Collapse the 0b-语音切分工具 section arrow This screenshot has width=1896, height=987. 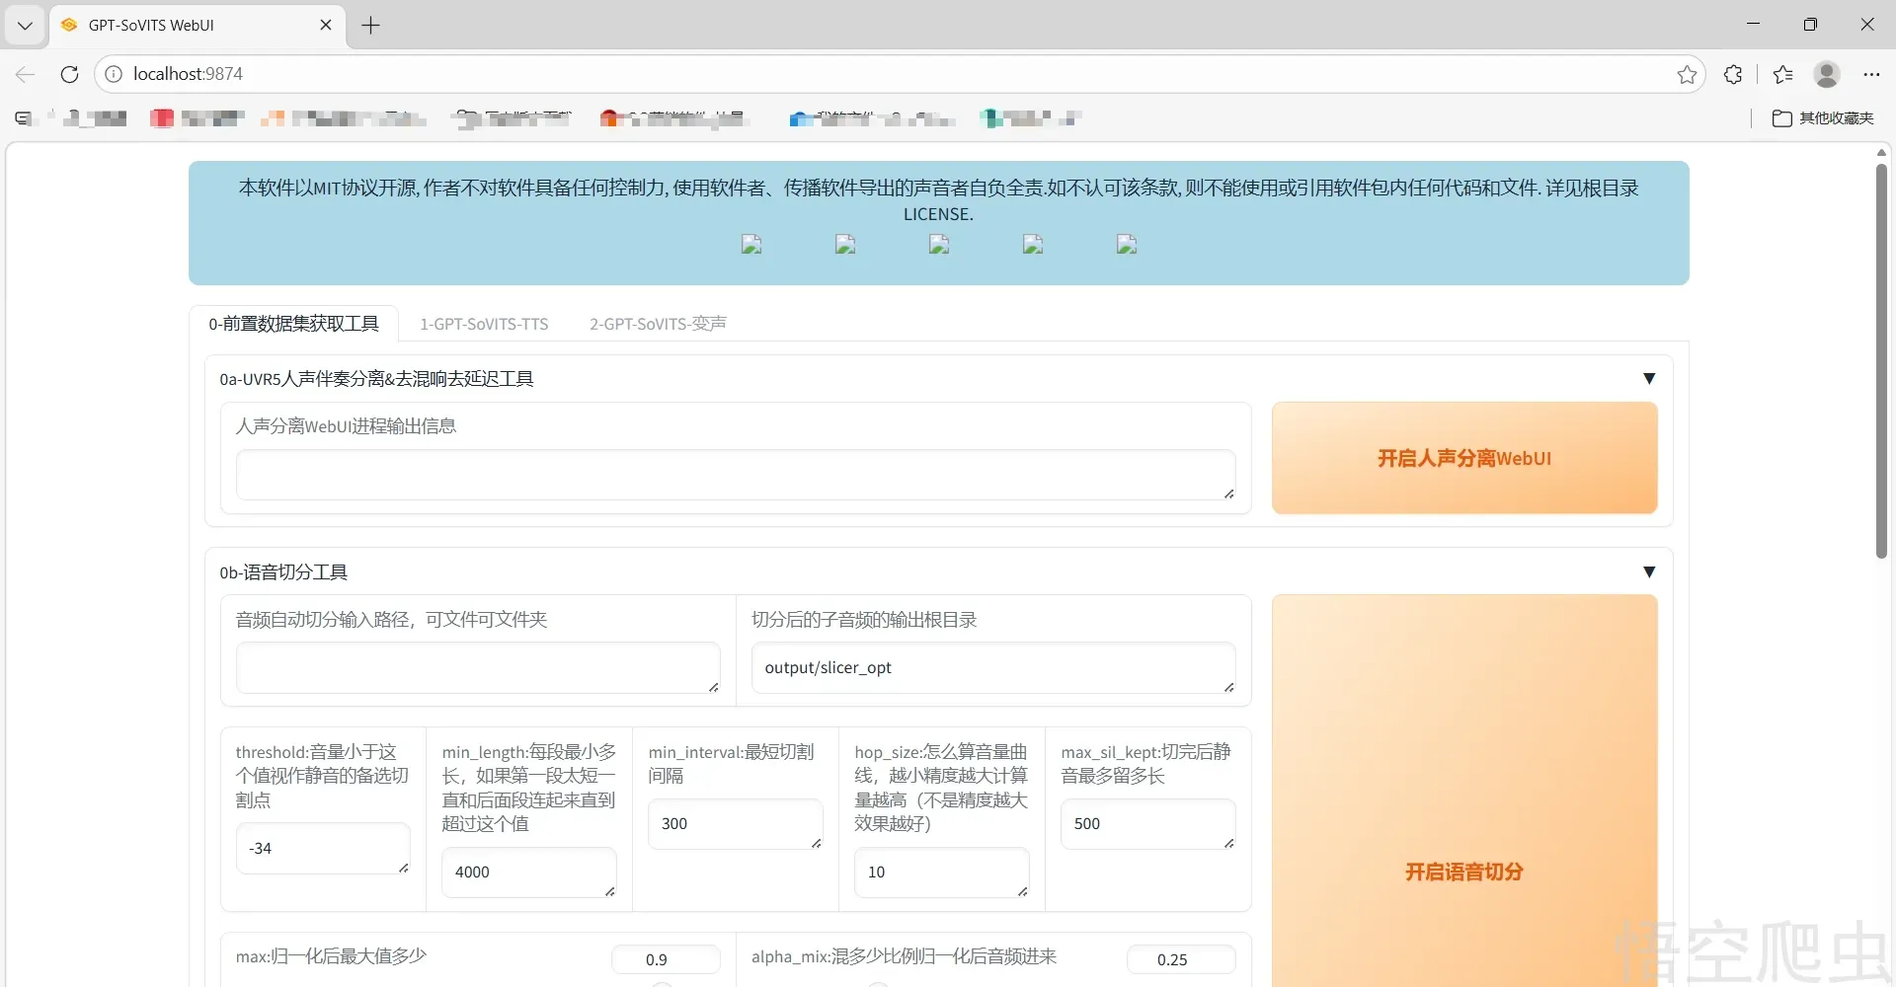[1648, 572]
